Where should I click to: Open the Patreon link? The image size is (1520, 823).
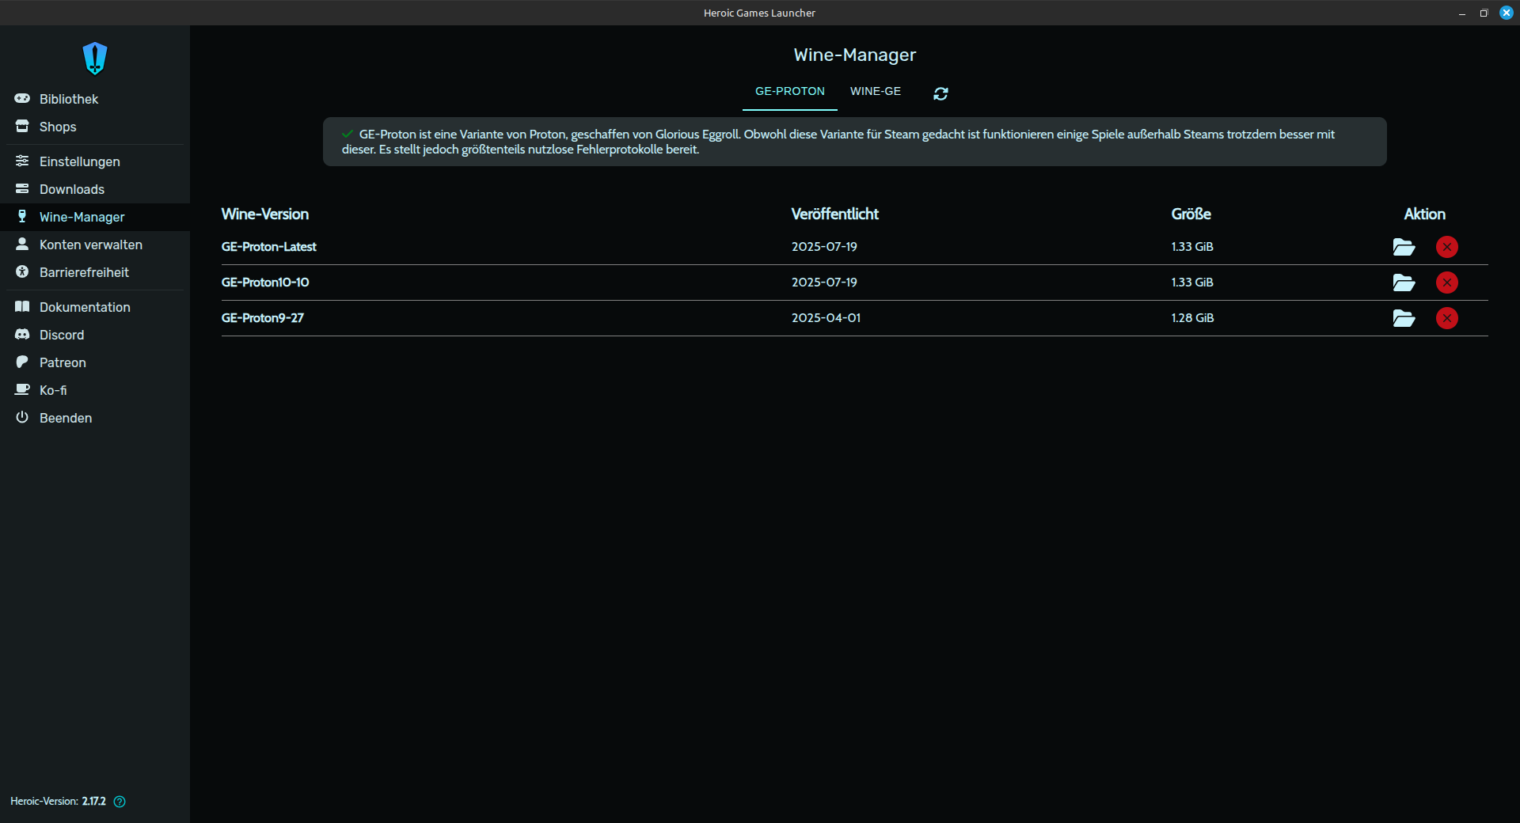pos(95,362)
